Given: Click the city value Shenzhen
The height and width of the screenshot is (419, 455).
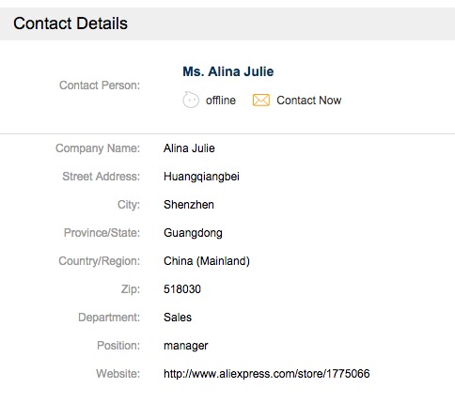Looking at the screenshot, I should [189, 205].
